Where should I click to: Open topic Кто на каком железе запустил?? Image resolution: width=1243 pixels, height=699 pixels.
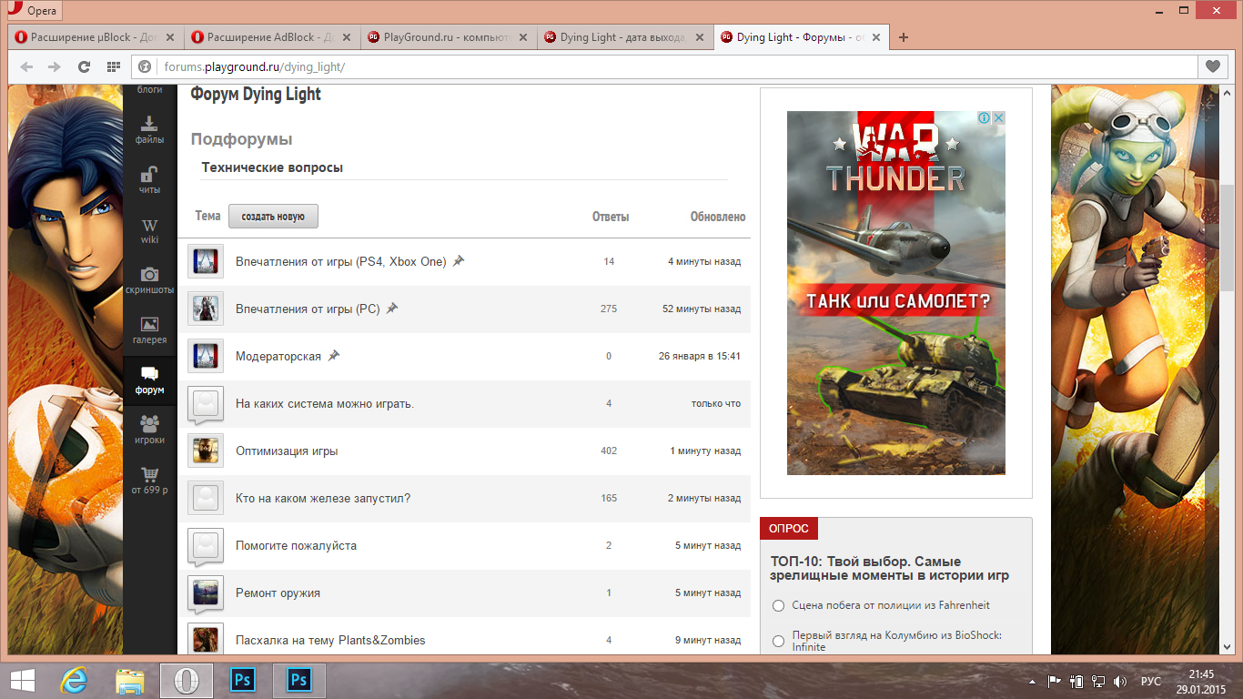(323, 499)
